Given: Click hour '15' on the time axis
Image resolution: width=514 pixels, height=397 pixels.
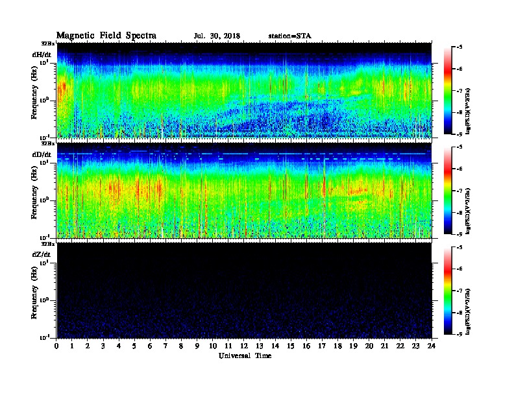Looking at the screenshot, I should point(291,346).
